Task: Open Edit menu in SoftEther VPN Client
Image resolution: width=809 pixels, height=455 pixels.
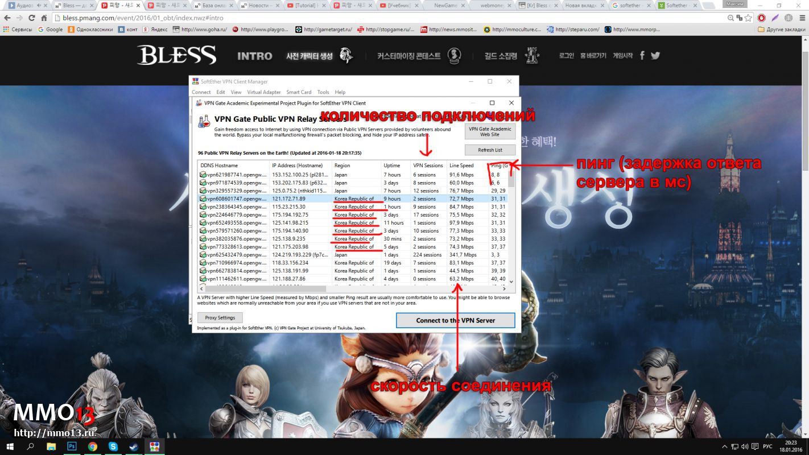Action: [x=221, y=92]
